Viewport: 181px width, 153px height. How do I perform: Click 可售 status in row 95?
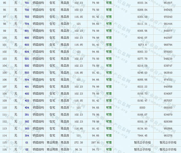(109, 3)
